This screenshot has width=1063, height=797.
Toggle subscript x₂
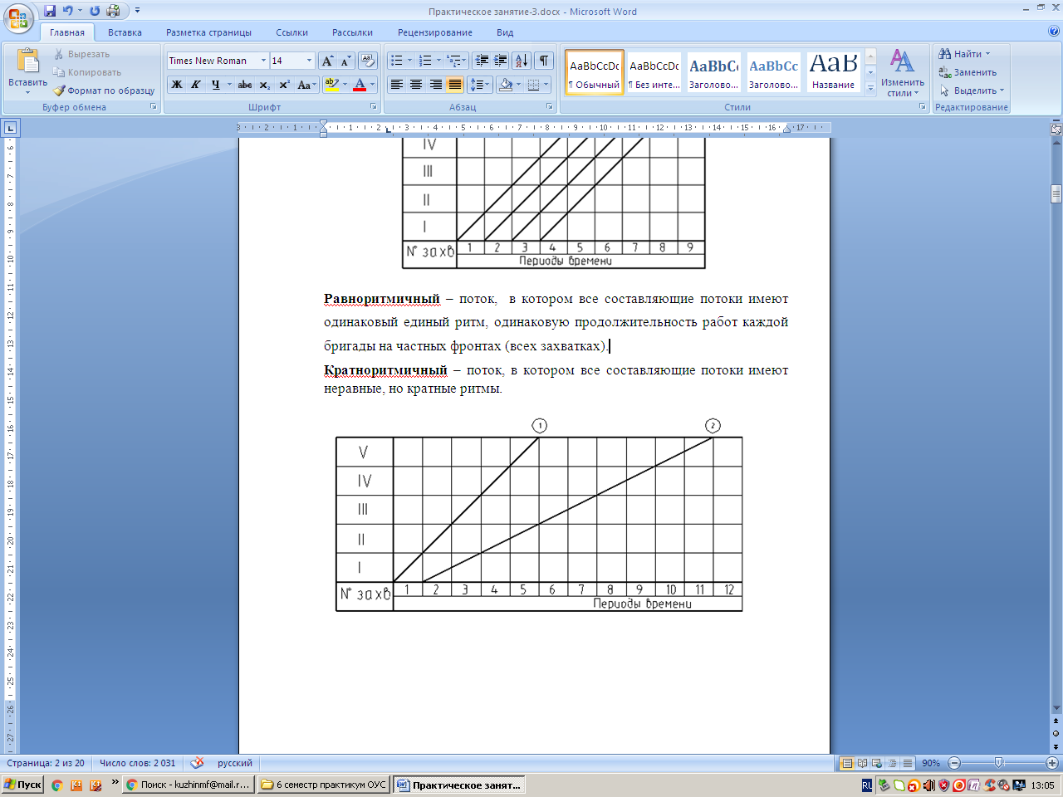264,85
